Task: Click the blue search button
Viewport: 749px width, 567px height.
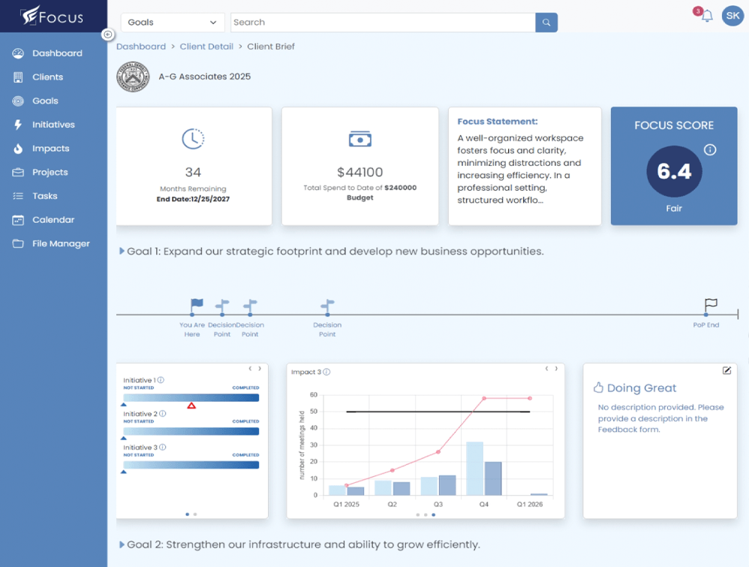Action: (x=546, y=23)
